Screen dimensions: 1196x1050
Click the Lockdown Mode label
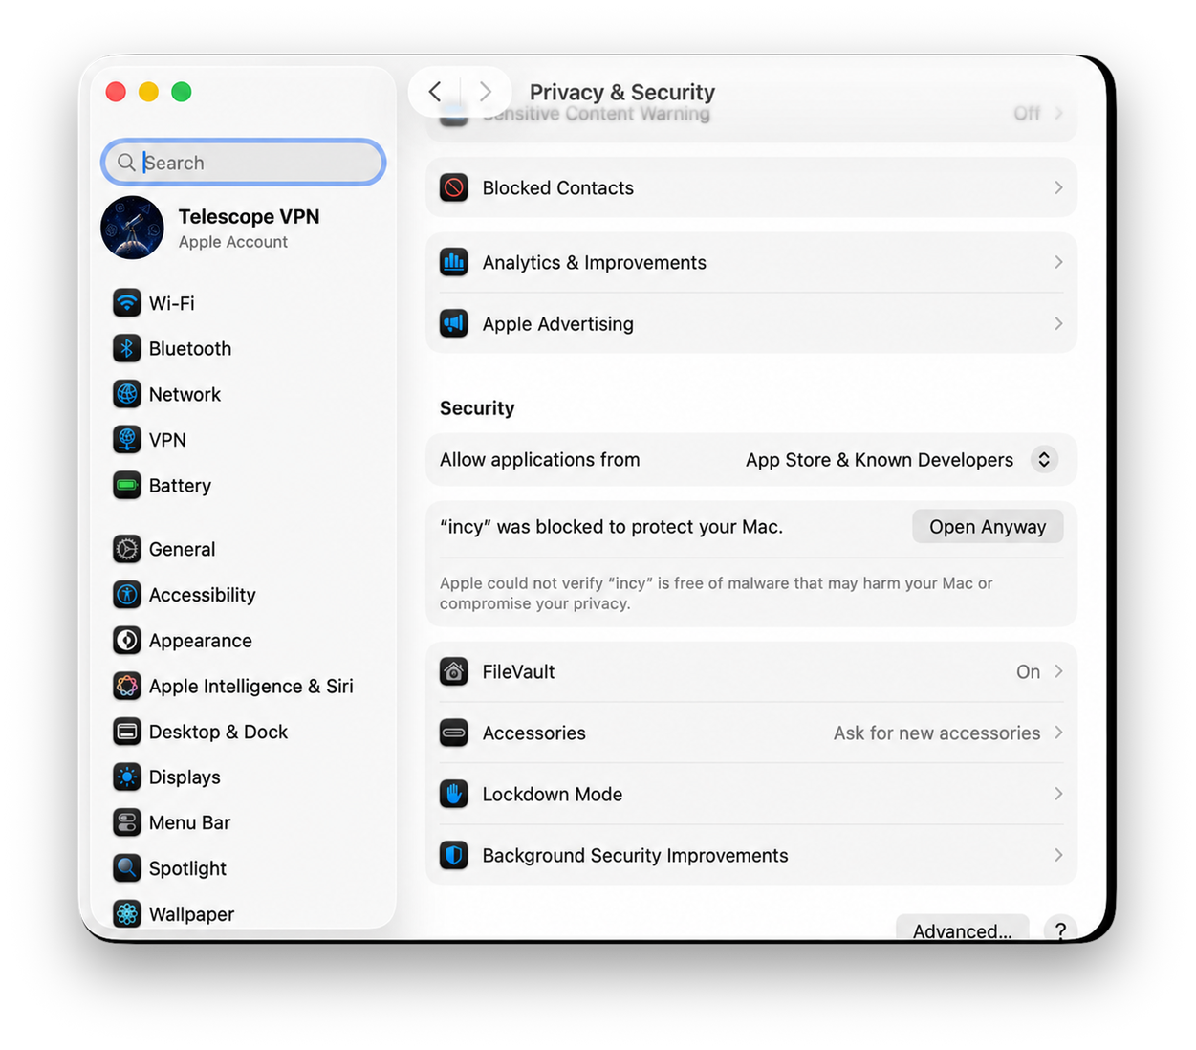coord(553,794)
